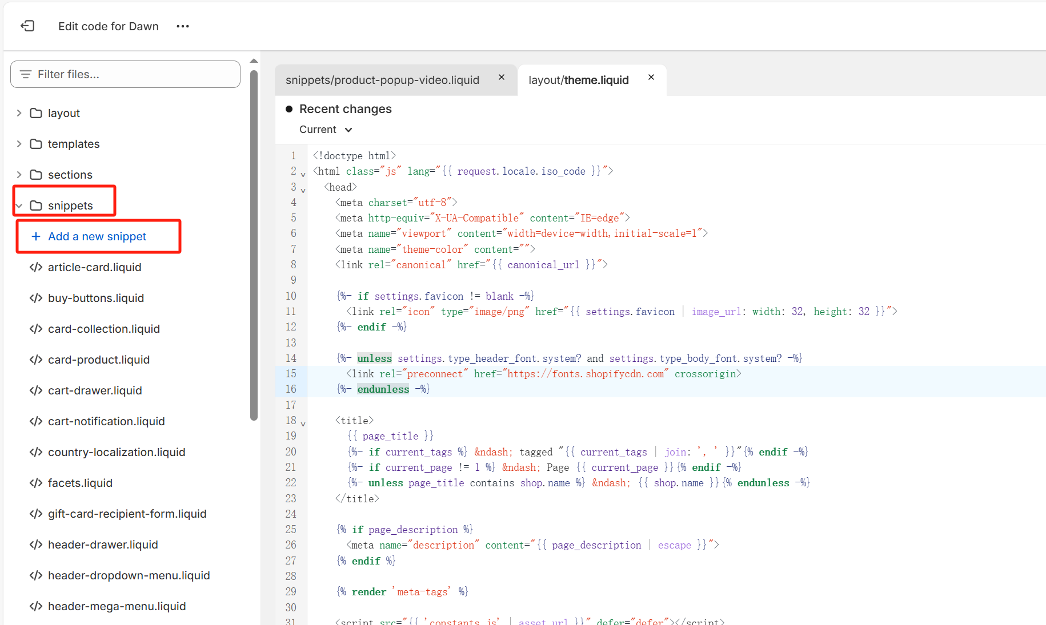
Task: Select the snippets folder label
Action: [70, 205]
